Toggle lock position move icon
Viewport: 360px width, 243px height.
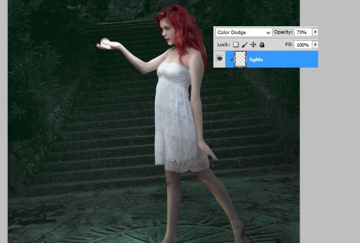point(253,45)
